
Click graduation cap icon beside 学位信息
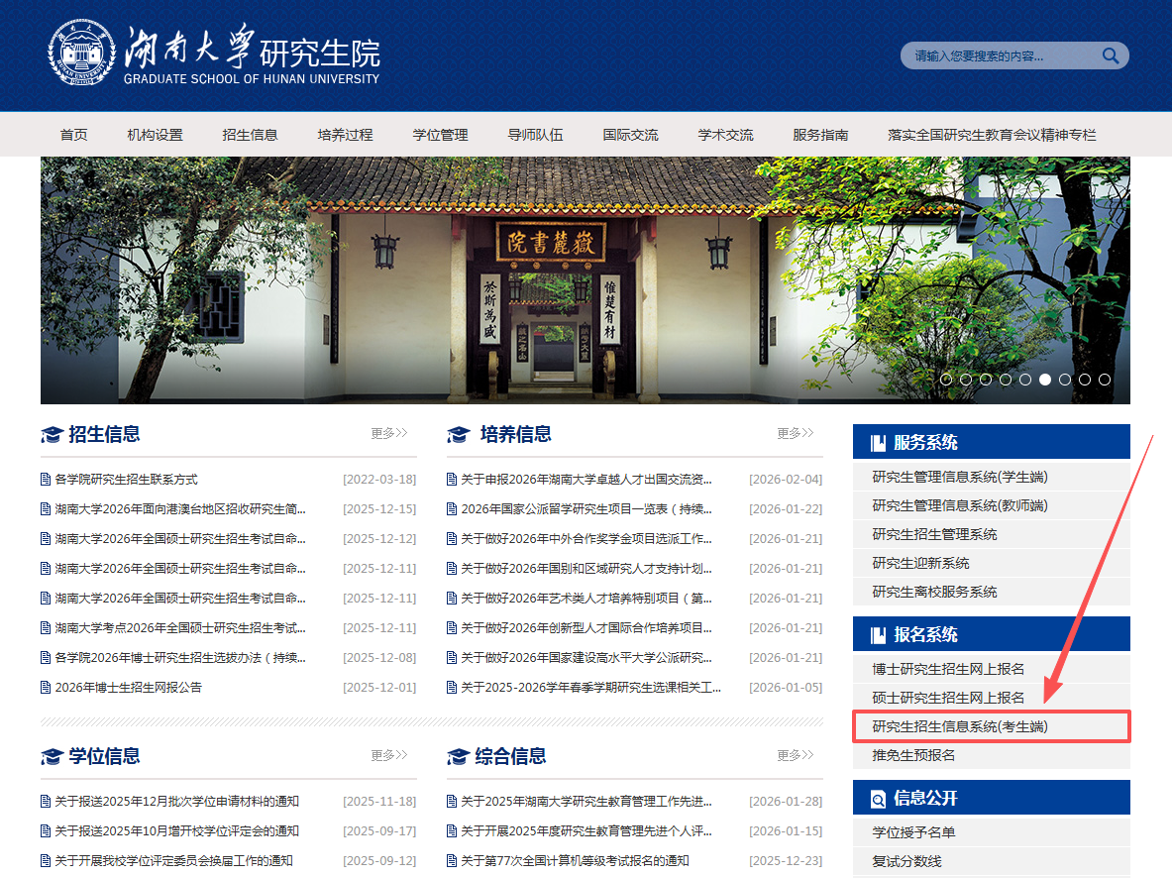pyautogui.click(x=52, y=757)
